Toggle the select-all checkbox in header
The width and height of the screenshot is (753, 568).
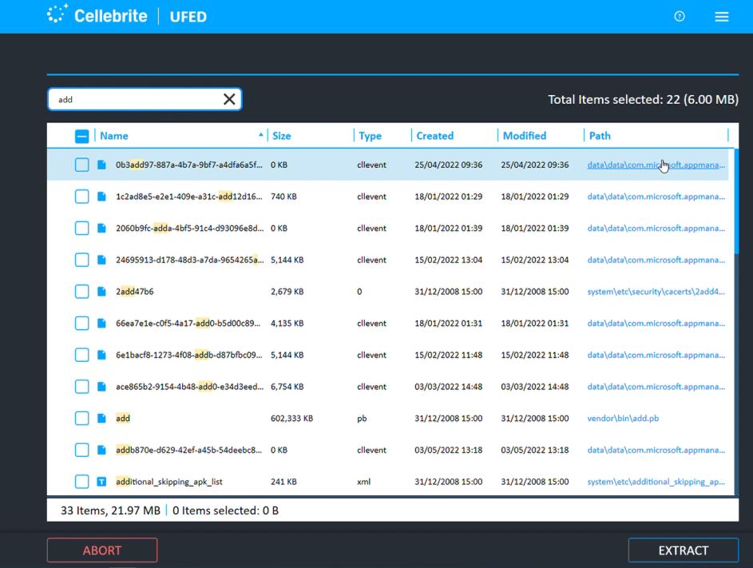pos(82,136)
